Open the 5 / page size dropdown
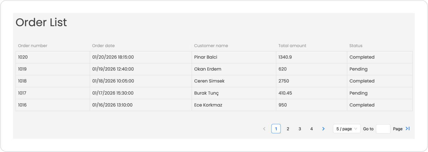 (x=347, y=129)
